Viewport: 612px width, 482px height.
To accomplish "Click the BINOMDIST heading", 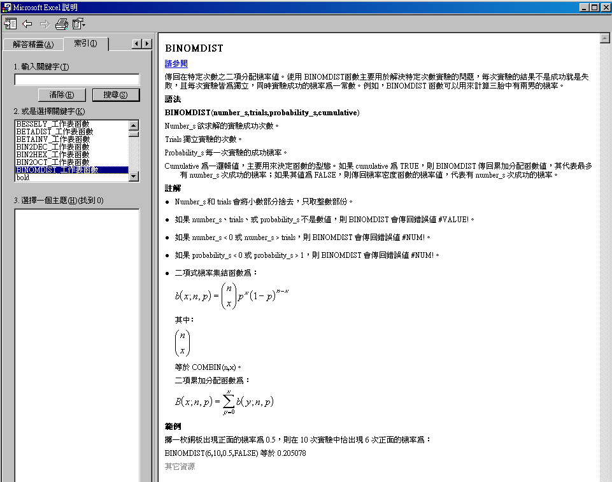I will 194,48.
